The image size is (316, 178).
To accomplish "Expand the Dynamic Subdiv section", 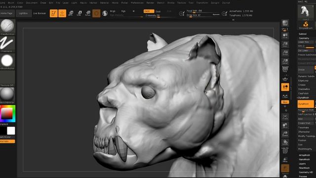I will pos(306,76).
